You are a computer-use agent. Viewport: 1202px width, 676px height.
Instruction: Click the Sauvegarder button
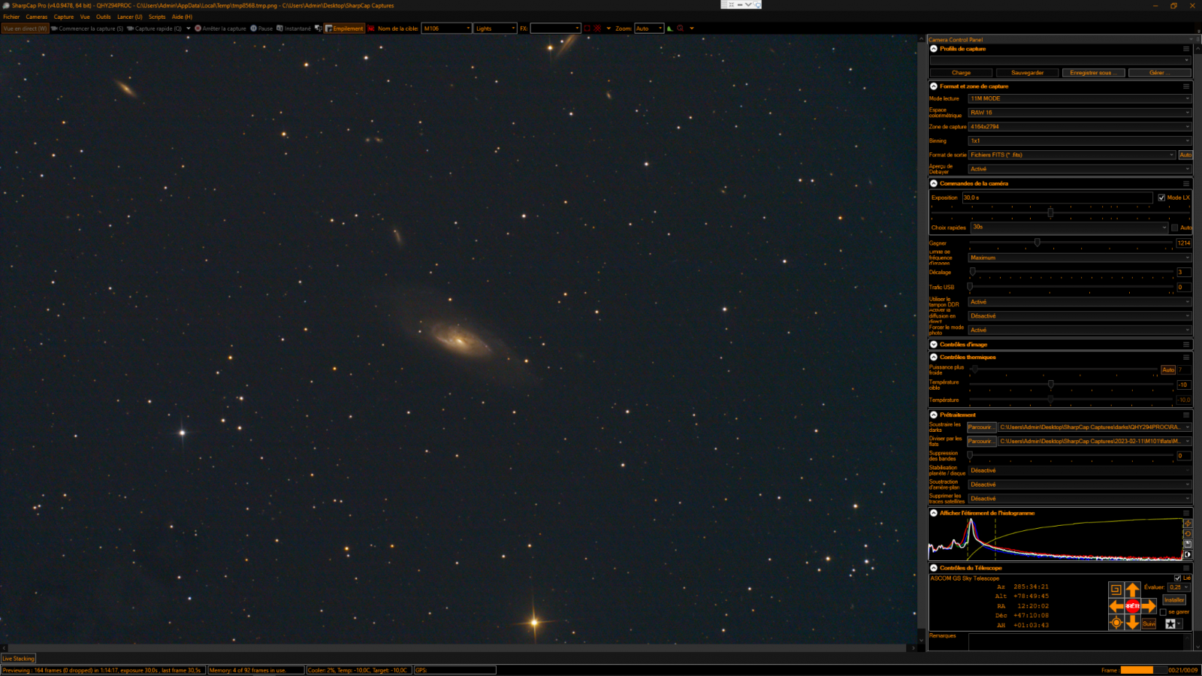coord(1027,73)
